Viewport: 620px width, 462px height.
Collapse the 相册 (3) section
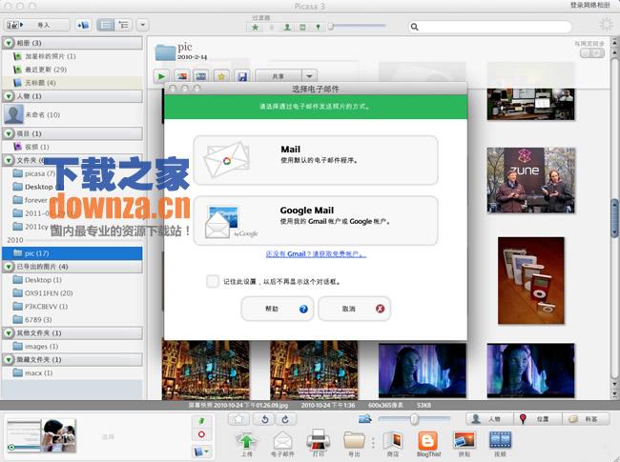pos(9,43)
